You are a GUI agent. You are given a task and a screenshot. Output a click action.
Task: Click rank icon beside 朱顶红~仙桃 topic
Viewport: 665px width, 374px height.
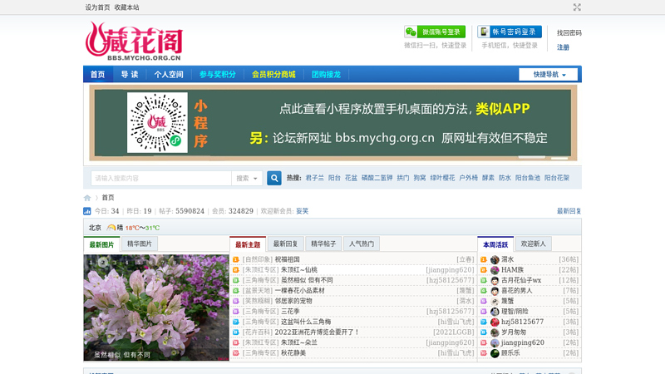coord(236,269)
